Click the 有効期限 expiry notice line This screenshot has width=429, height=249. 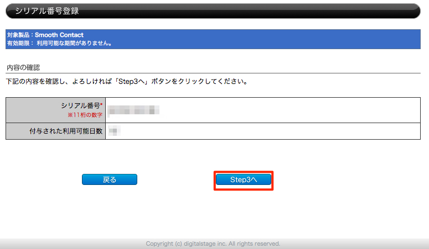(59, 44)
